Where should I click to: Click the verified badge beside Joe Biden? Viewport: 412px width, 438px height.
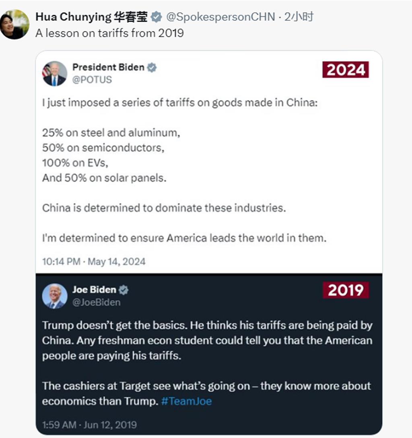(124, 290)
